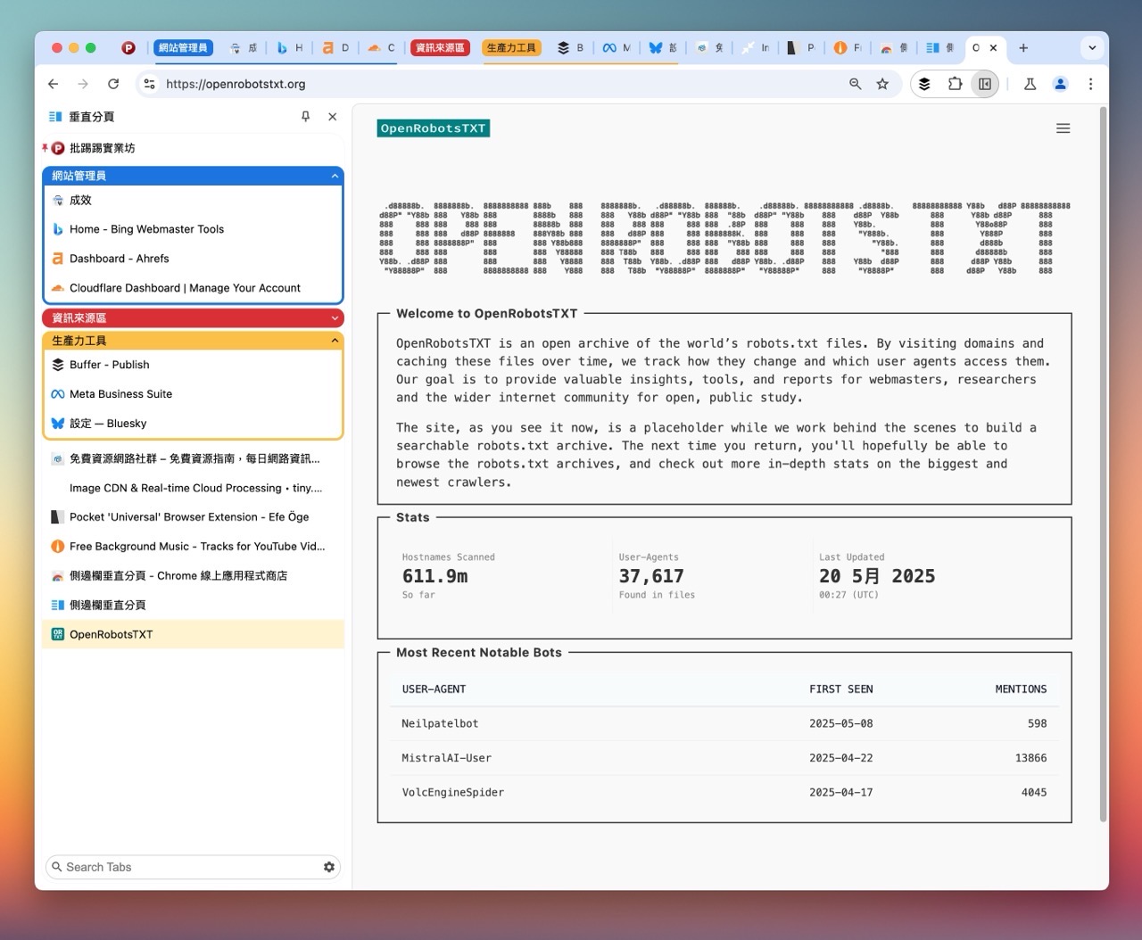Screen dimensions: 1142x940
Task: Open Free Background Music entry in side panel
Action: coord(193,547)
